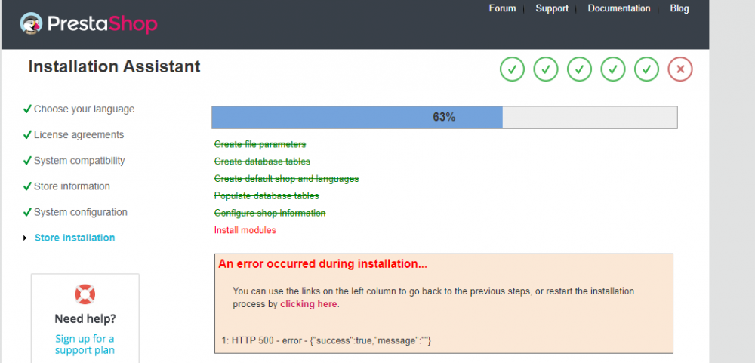Return to License agreements step

[79, 134]
